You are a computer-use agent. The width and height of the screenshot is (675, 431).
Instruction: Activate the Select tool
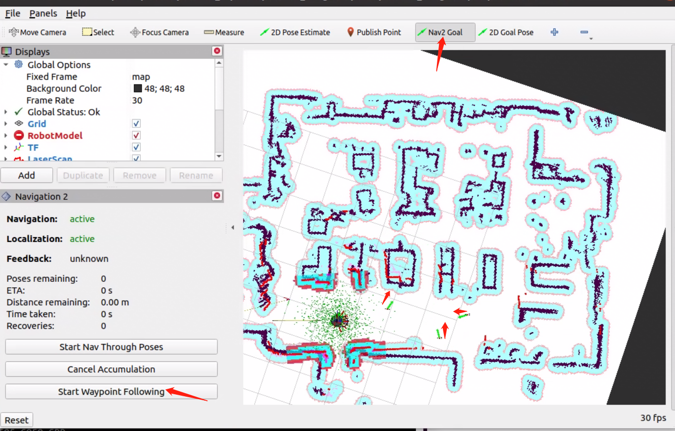tap(98, 32)
